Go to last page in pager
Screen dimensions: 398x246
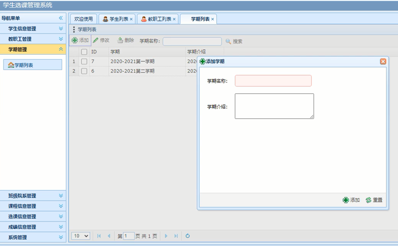176,236
